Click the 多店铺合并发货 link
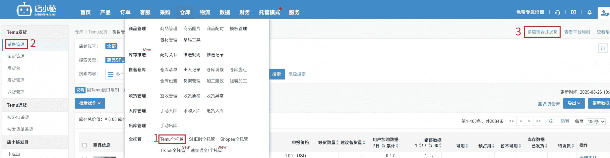Viewport: 610px width, 158px height. tap(543, 32)
